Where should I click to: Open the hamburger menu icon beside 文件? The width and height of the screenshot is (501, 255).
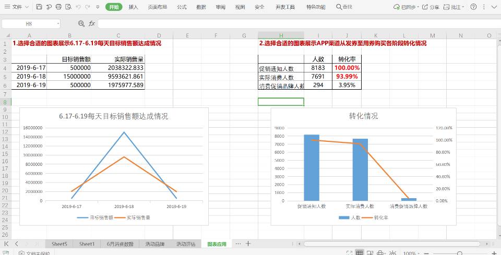pyautogui.click(x=7, y=7)
